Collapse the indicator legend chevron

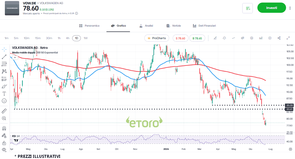(15, 58)
